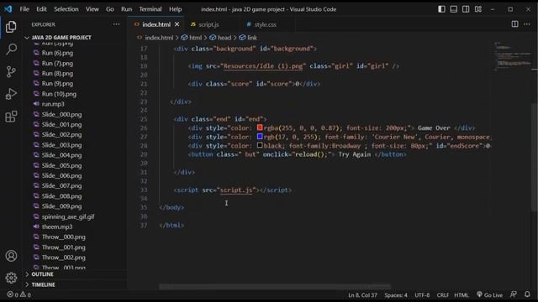Open the File menu
538x302 pixels.
[x=24, y=9]
